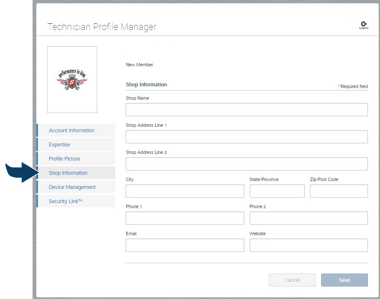Click the Save button

pos(344,280)
